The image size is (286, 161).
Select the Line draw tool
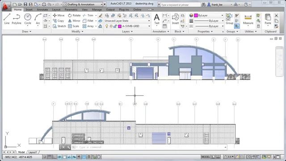(x=7, y=19)
